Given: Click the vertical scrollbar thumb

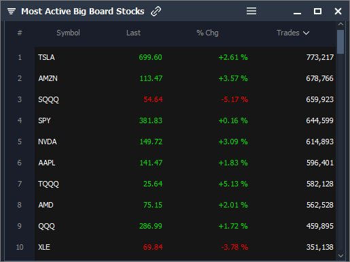Looking at the screenshot, I should click(x=340, y=42).
